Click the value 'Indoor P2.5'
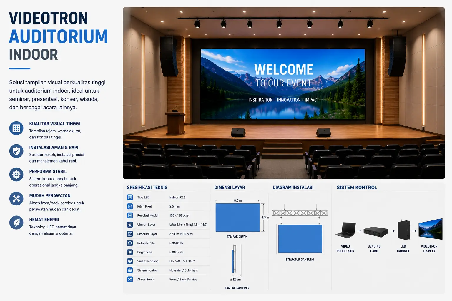The width and height of the screenshot is (452, 301). (177, 197)
